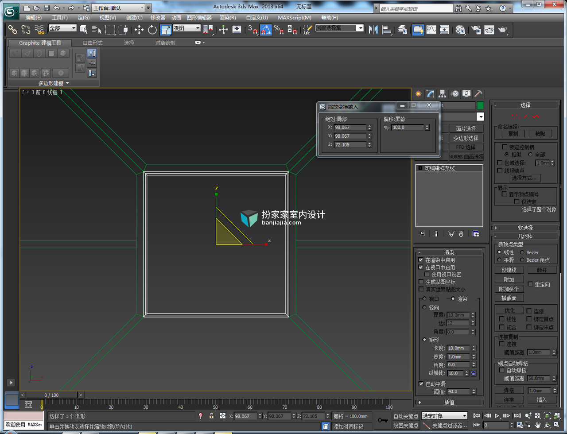Click the 附加多个 button

509,289
